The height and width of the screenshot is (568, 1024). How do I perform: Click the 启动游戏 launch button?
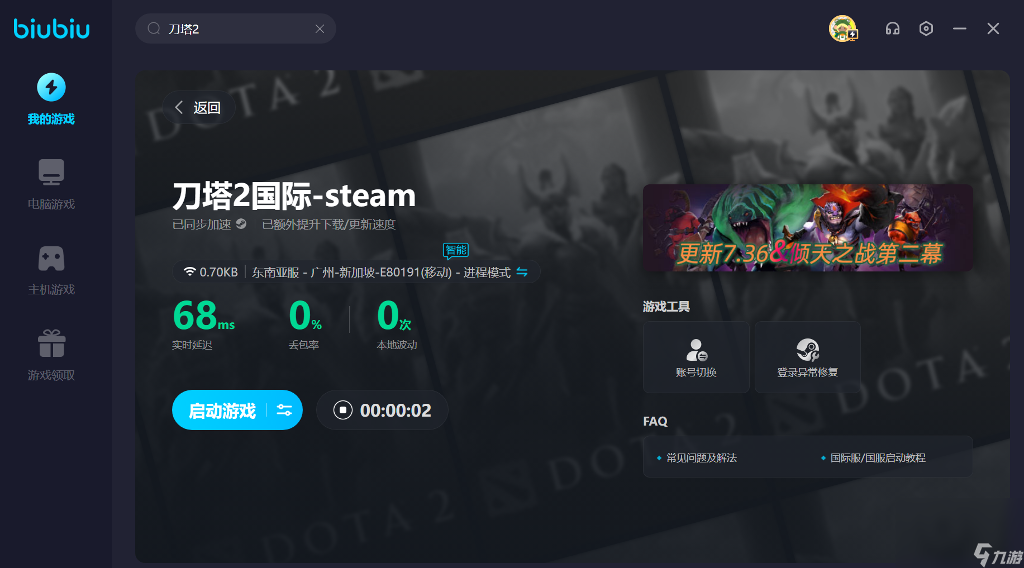pos(222,411)
